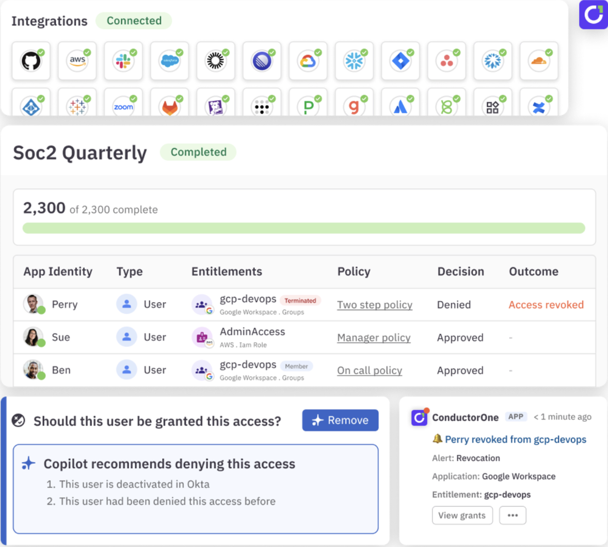Open the Azure AD integration tile

(31, 102)
